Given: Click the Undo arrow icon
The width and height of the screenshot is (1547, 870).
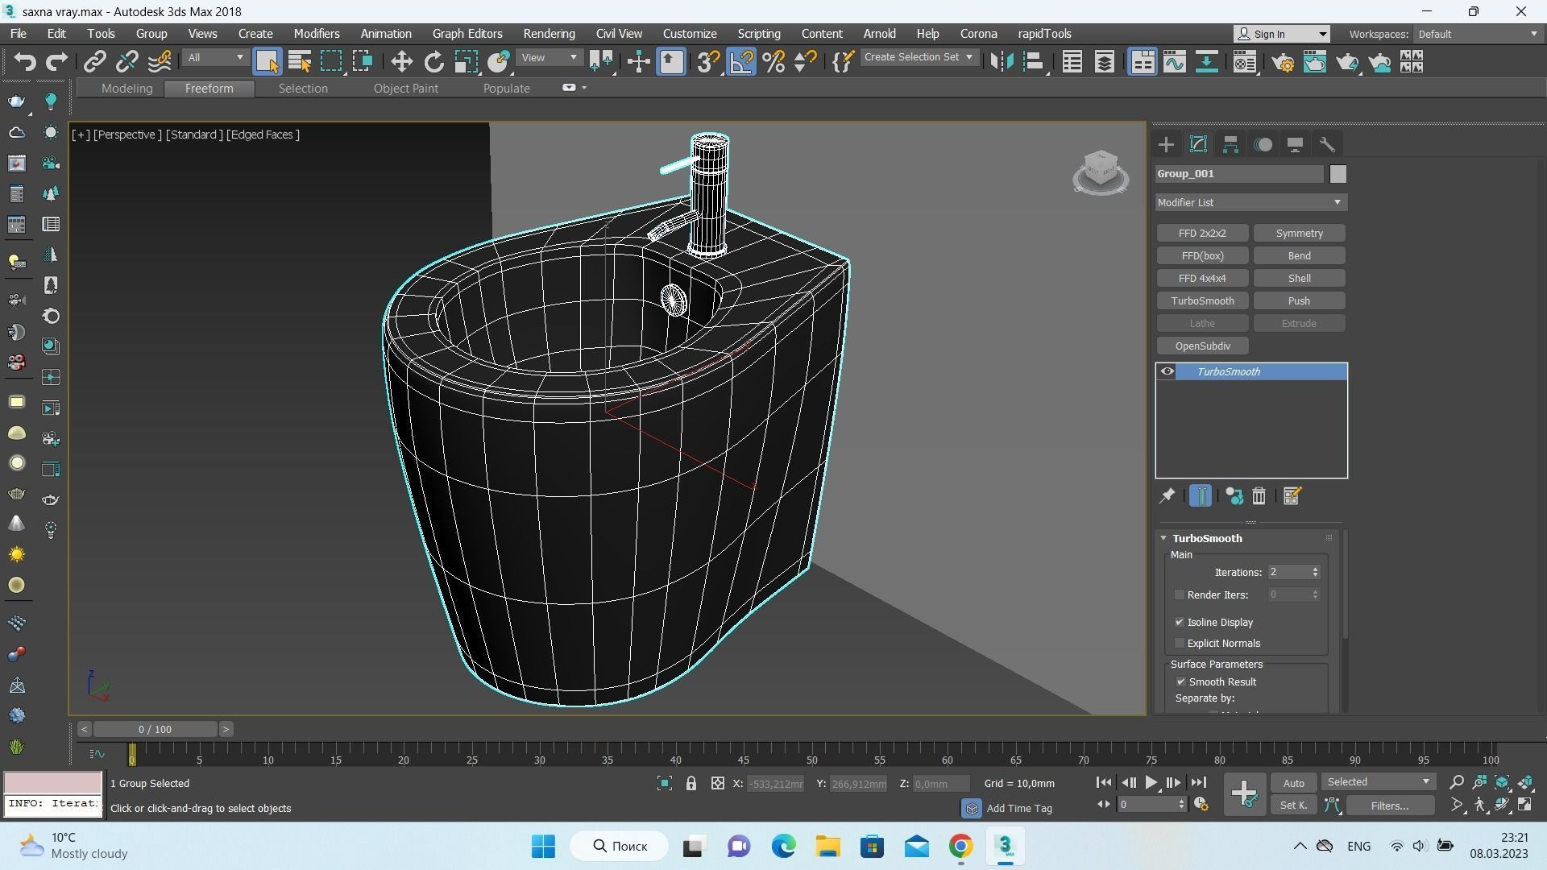Looking at the screenshot, I should tap(25, 62).
